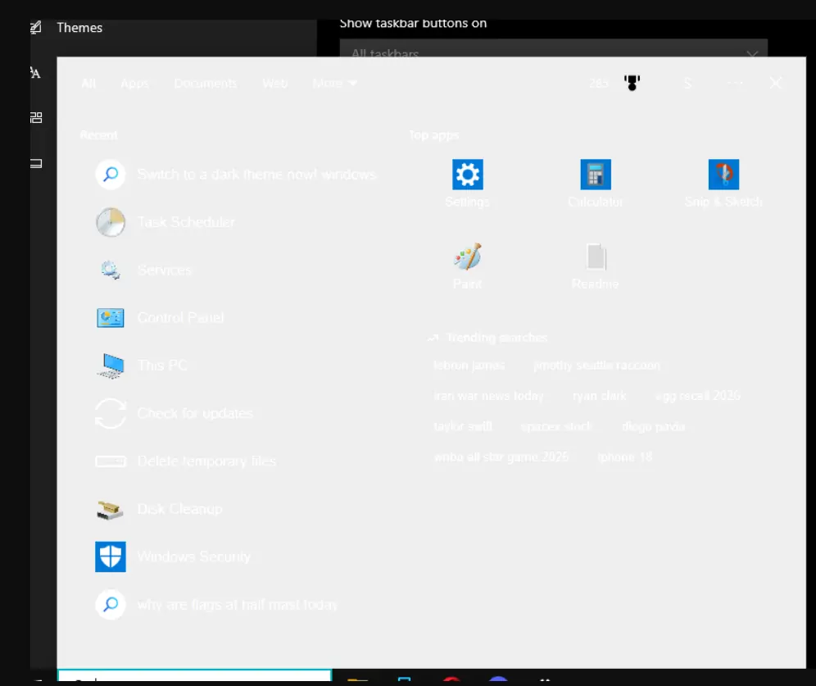816x686 pixels.
Task: Switch to the Documents search tab
Action: tap(206, 84)
